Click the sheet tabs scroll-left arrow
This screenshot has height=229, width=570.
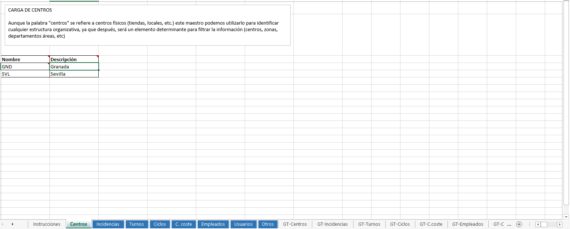point(2,224)
